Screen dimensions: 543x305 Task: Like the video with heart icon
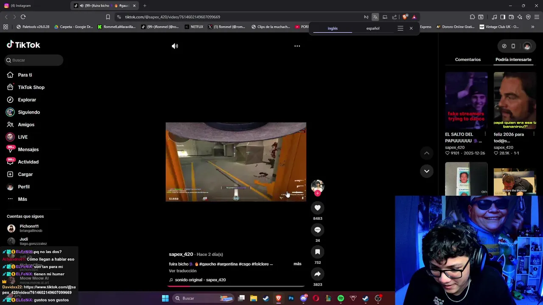(x=317, y=208)
